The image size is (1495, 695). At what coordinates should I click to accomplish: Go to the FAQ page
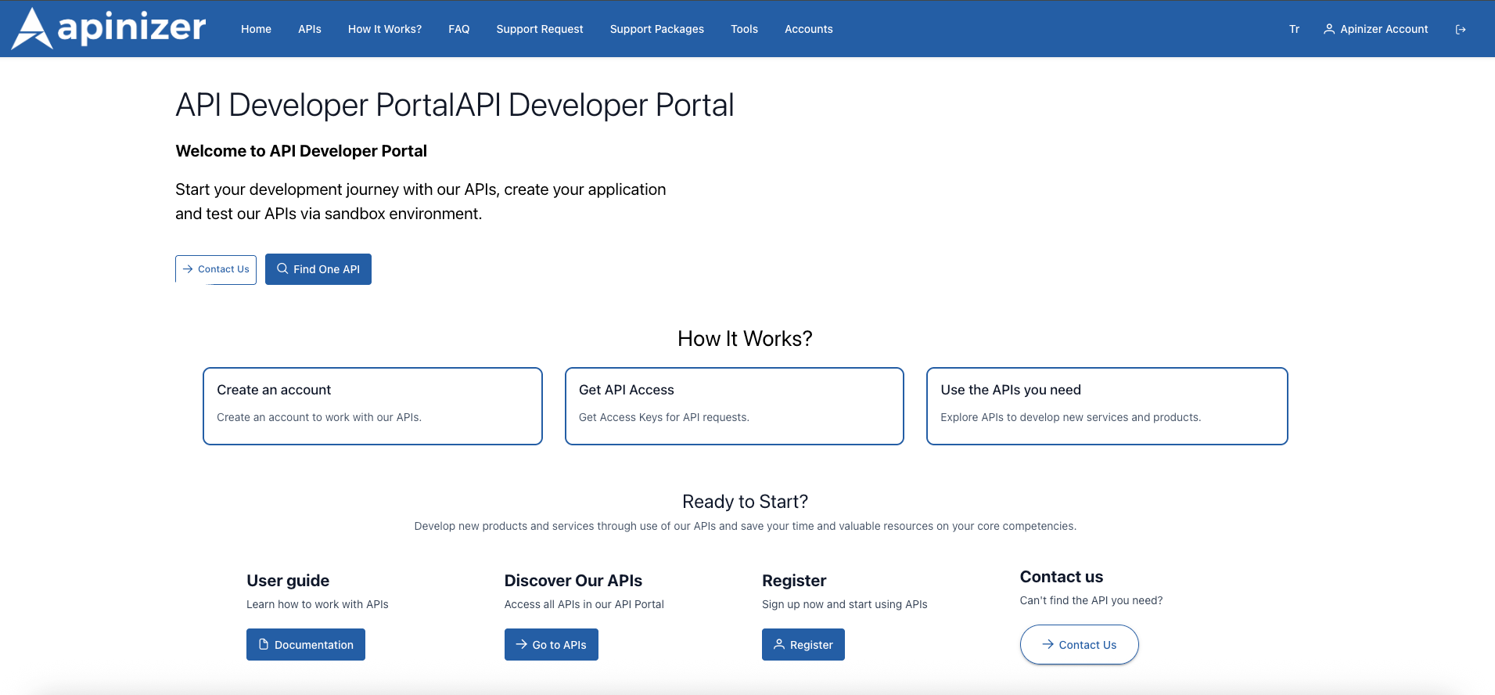pyautogui.click(x=458, y=29)
